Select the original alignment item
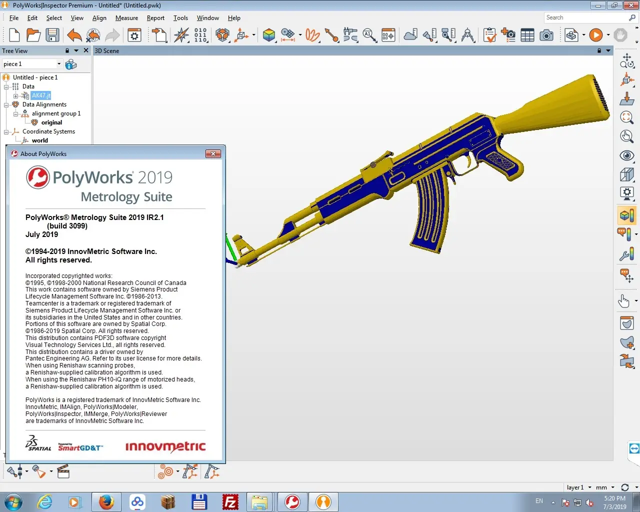The width and height of the screenshot is (640, 512). (51, 122)
